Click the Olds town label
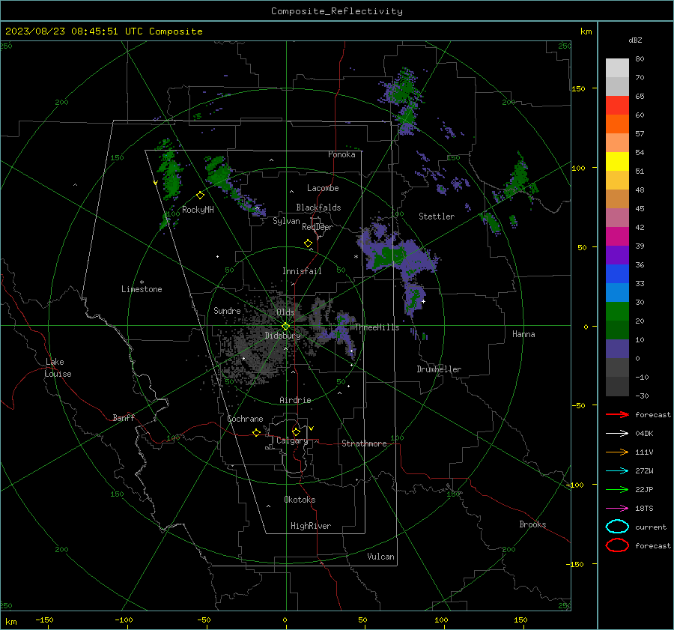The image size is (674, 630). [285, 312]
